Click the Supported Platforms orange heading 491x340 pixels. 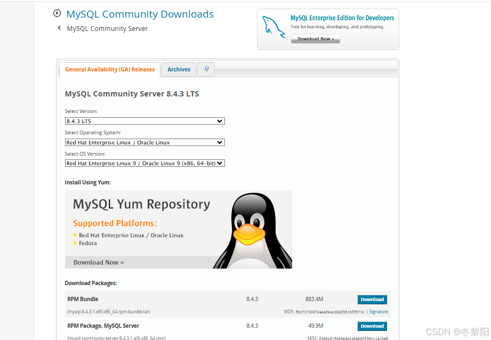[115, 223]
